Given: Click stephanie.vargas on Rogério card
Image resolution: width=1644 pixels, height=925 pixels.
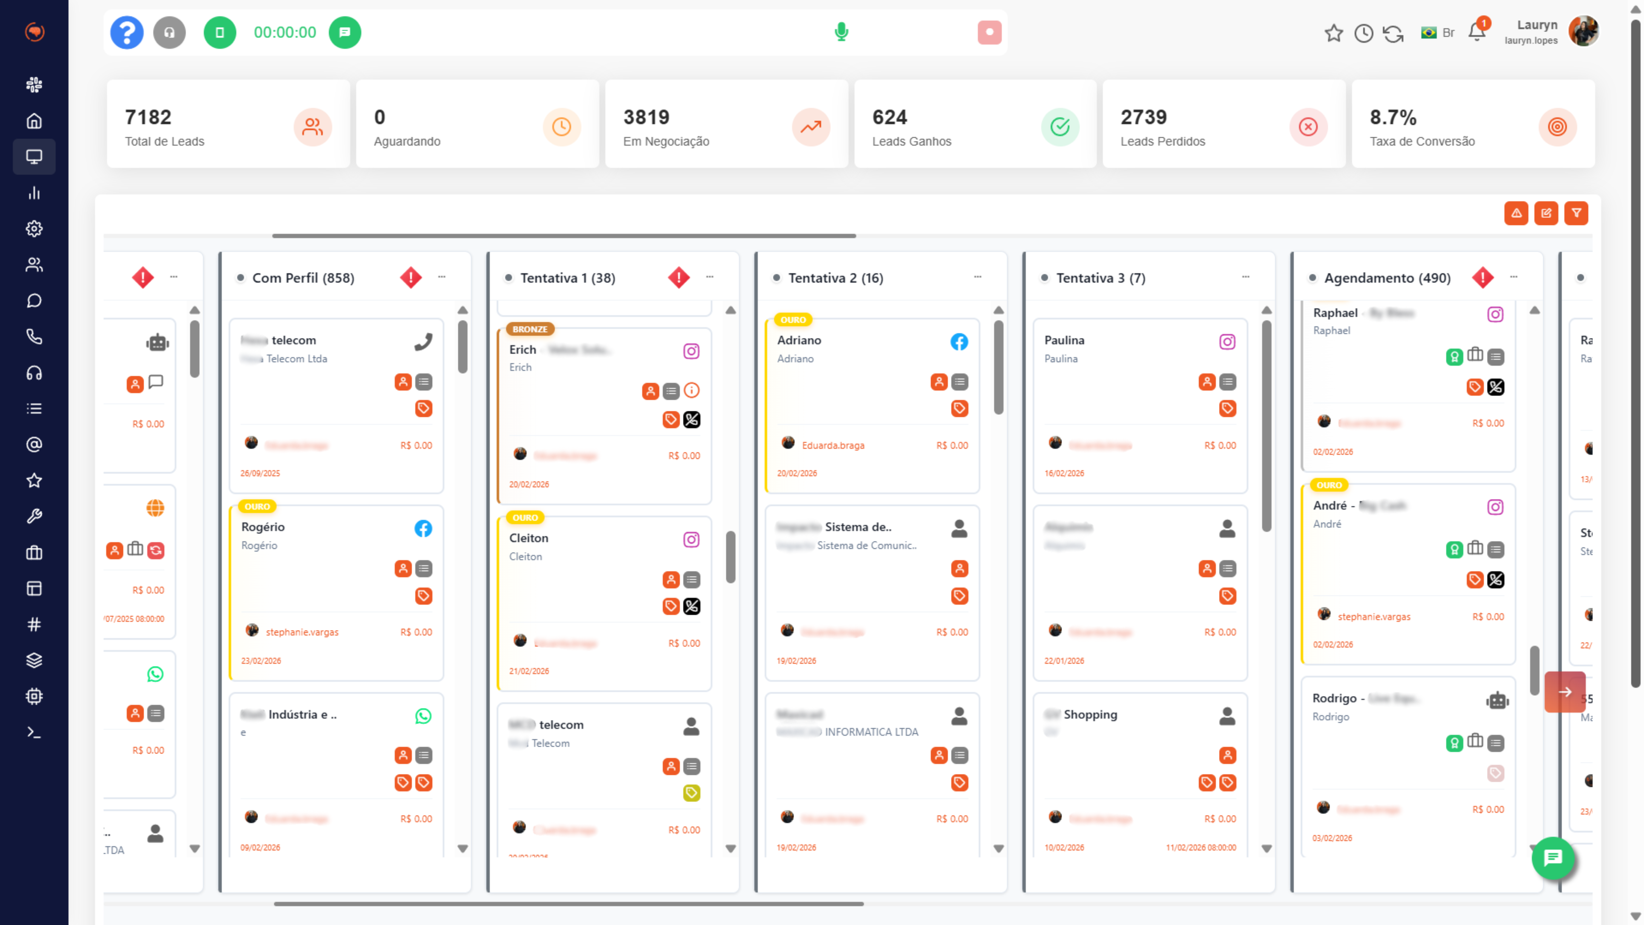Looking at the screenshot, I should [302, 632].
